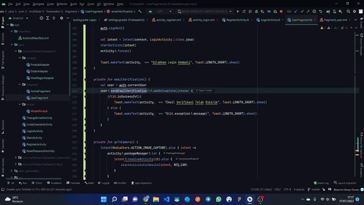Open the app run configuration dropdown

[160, 11]
